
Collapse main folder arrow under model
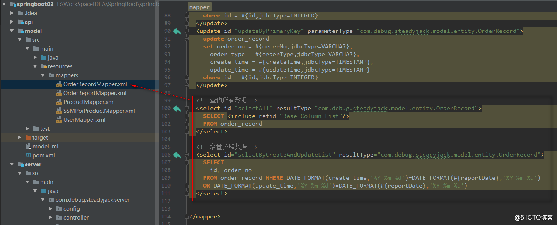27,49
